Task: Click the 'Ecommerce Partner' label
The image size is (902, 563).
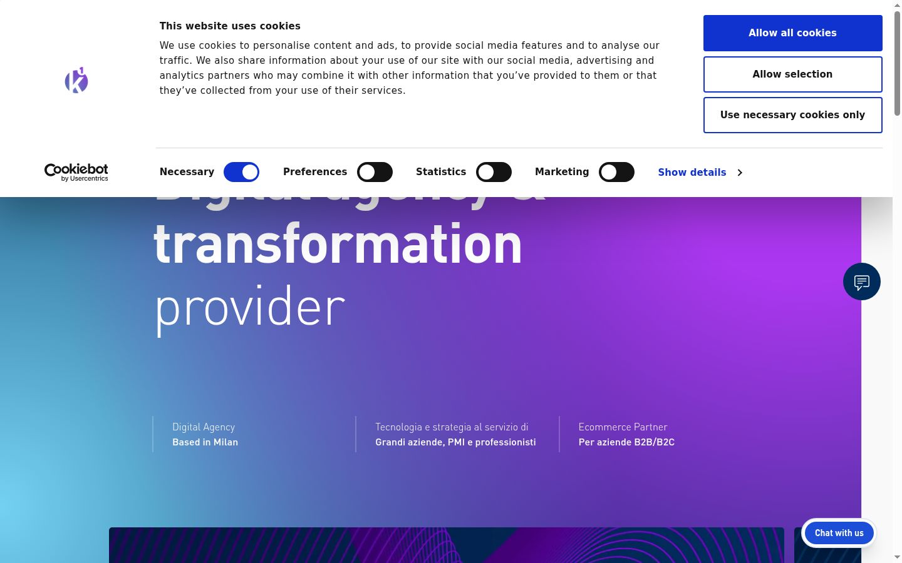Action: [x=623, y=427]
